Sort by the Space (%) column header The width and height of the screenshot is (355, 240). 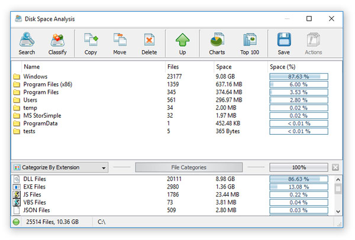283,67
